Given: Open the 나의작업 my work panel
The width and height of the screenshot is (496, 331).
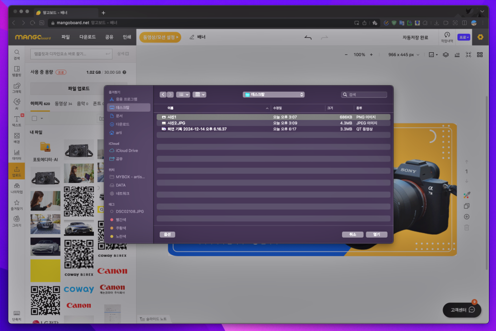Looking at the screenshot, I should [x=17, y=188].
